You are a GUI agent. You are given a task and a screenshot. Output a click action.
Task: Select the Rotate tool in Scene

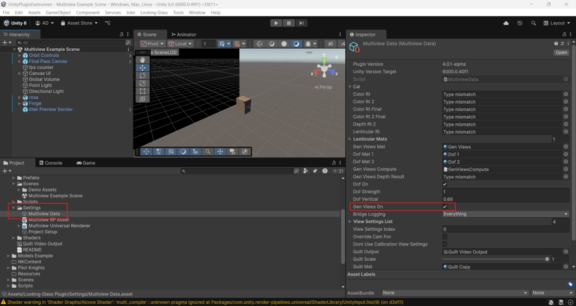[x=142, y=76]
